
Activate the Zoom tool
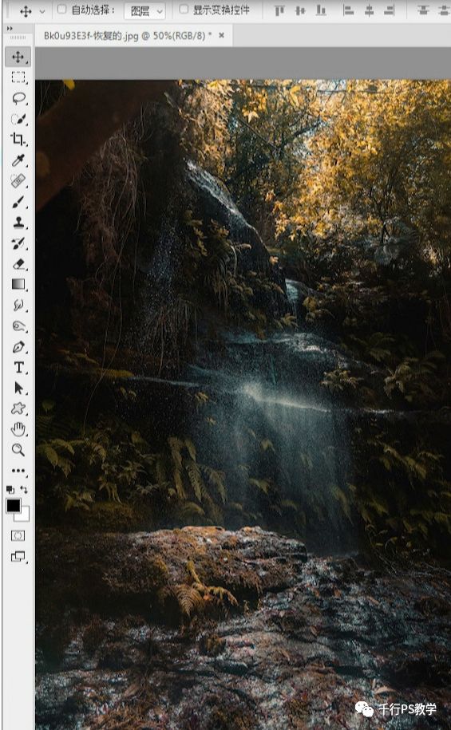(x=18, y=450)
